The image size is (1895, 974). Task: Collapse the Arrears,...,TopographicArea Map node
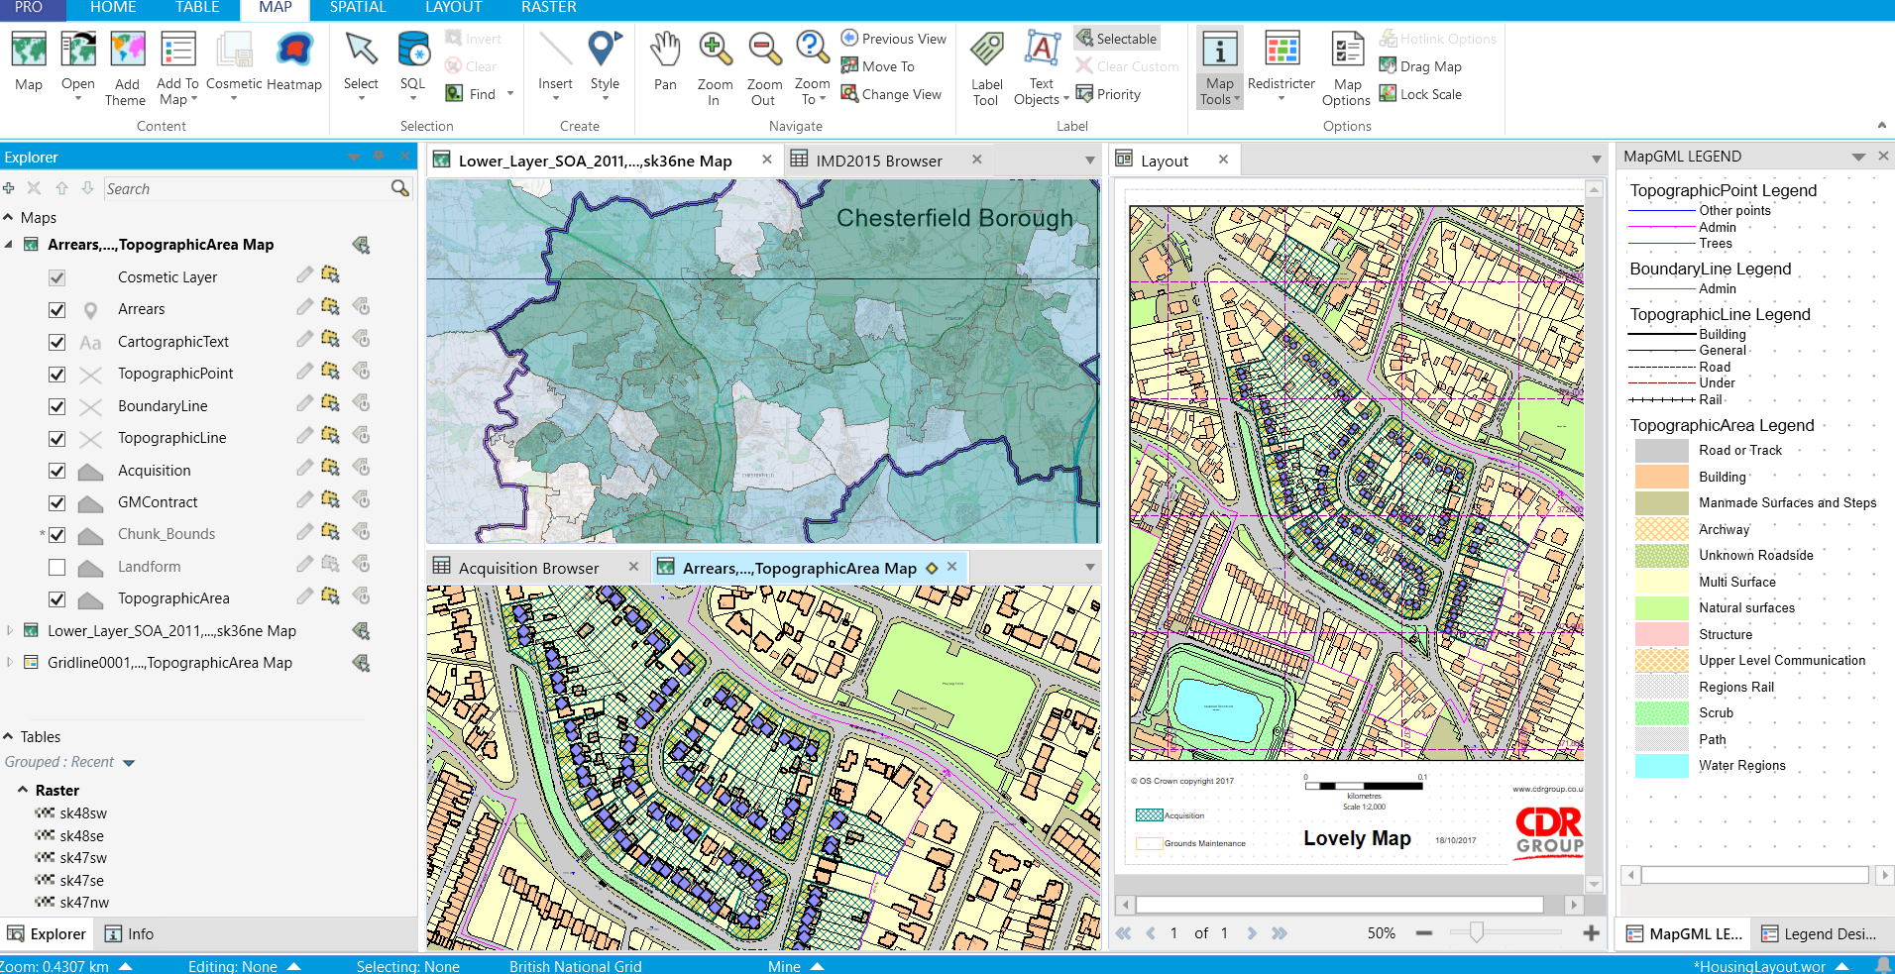coord(9,245)
